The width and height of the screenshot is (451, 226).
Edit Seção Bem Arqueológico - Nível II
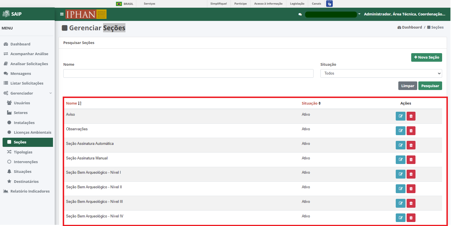(x=400, y=189)
